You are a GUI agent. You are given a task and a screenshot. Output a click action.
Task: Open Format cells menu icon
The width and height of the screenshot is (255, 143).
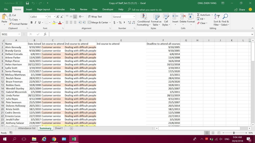coord(191,17)
